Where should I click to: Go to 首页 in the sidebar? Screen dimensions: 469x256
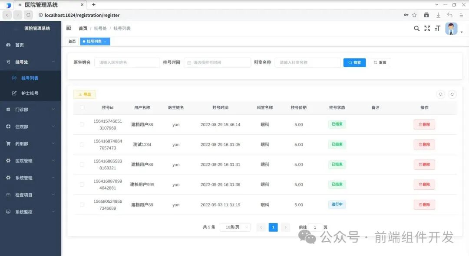tap(30, 45)
